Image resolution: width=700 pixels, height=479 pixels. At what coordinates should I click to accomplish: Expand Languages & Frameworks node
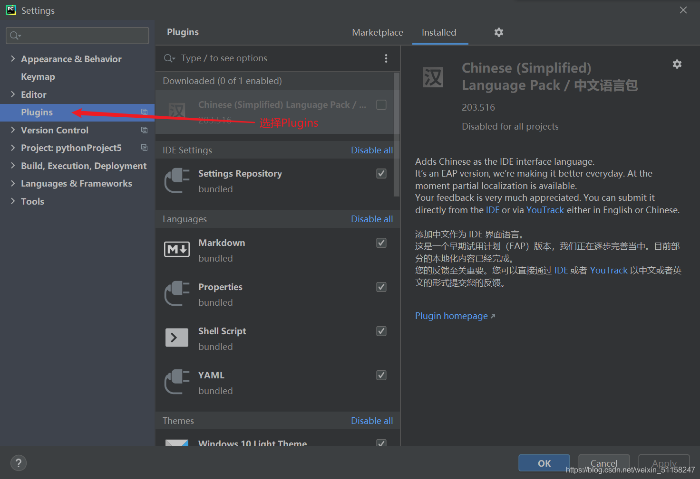(x=13, y=183)
